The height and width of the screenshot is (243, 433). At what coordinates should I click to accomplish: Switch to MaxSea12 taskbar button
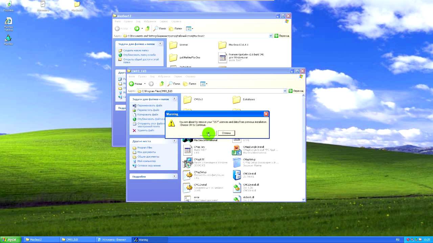point(41,240)
